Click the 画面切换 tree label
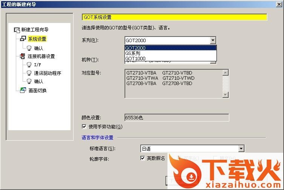 point(37,90)
